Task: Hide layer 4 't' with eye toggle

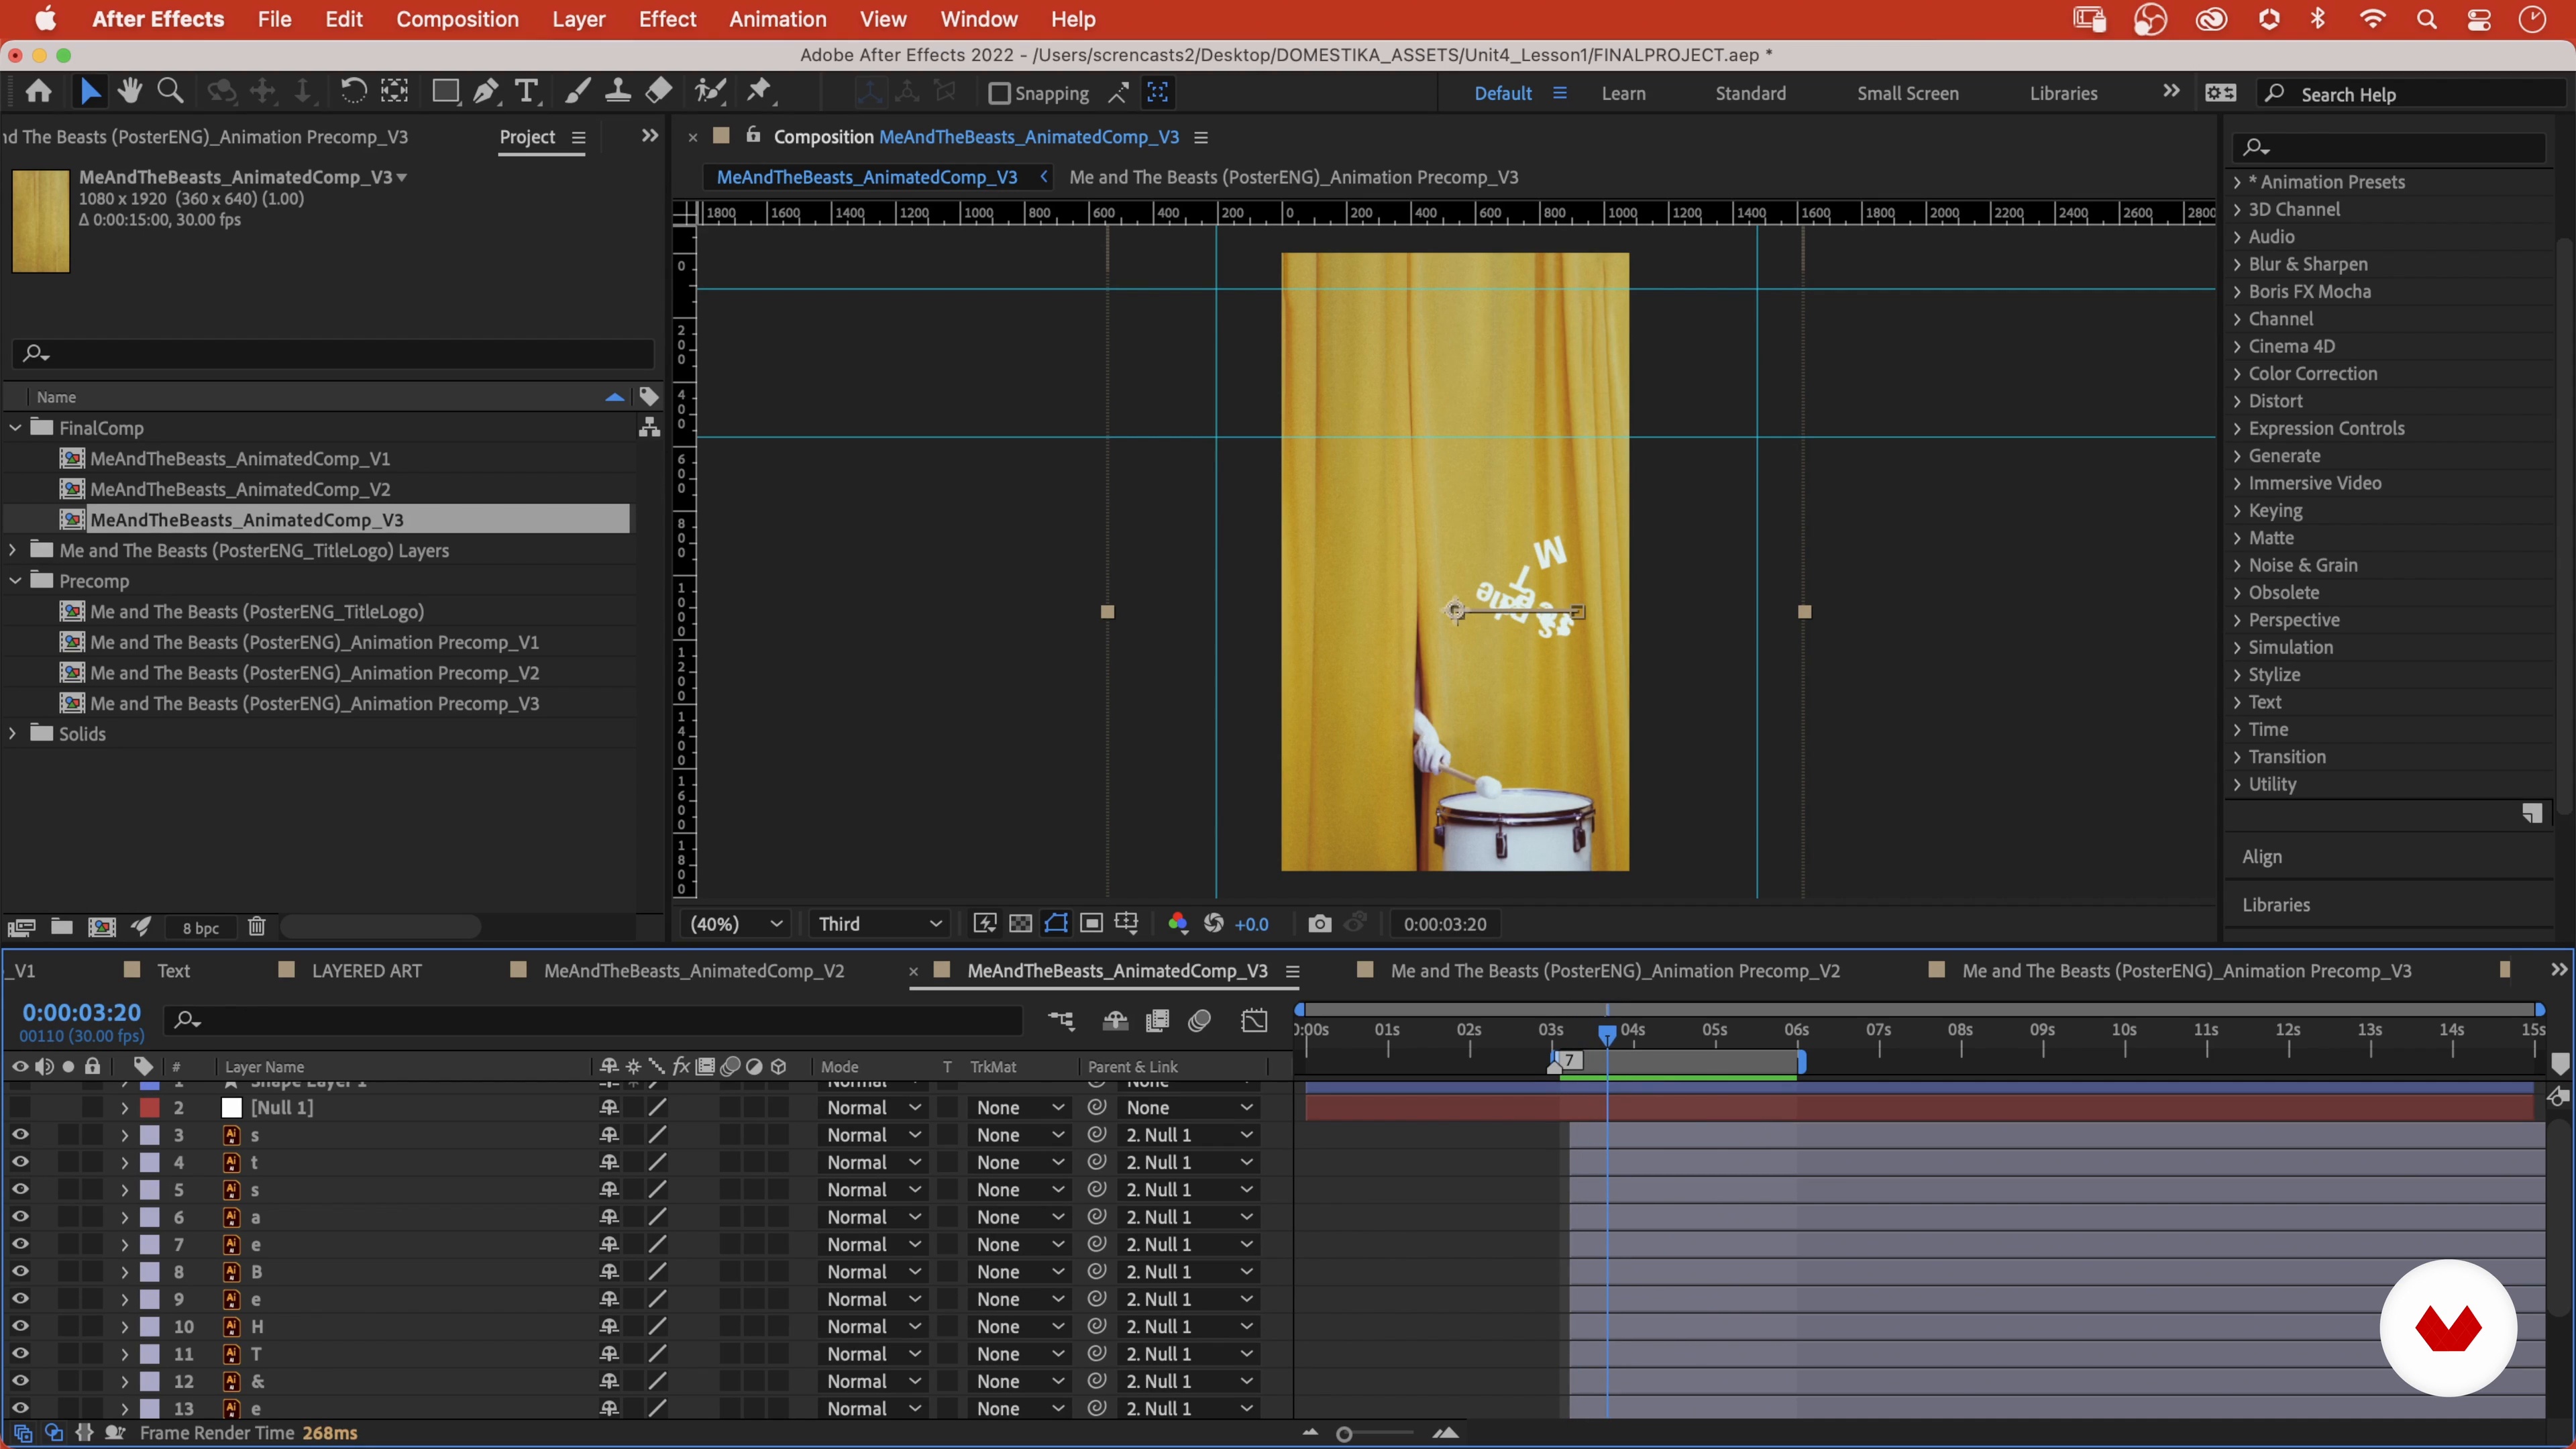Action: coord(20,1162)
